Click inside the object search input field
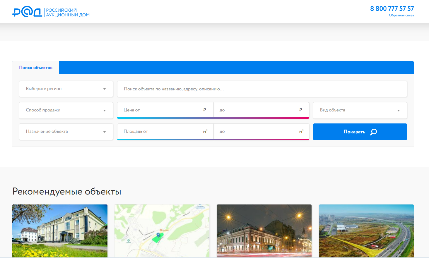429x258 pixels. click(262, 89)
